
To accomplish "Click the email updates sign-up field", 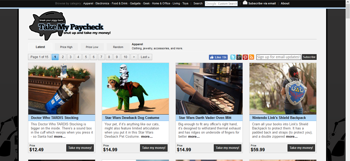I will pyautogui.click(x=279, y=57).
